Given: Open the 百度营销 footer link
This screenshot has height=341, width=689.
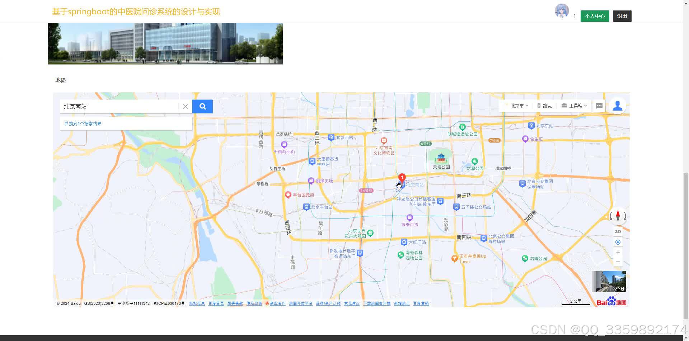Looking at the screenshot, I should coord(421,303).
